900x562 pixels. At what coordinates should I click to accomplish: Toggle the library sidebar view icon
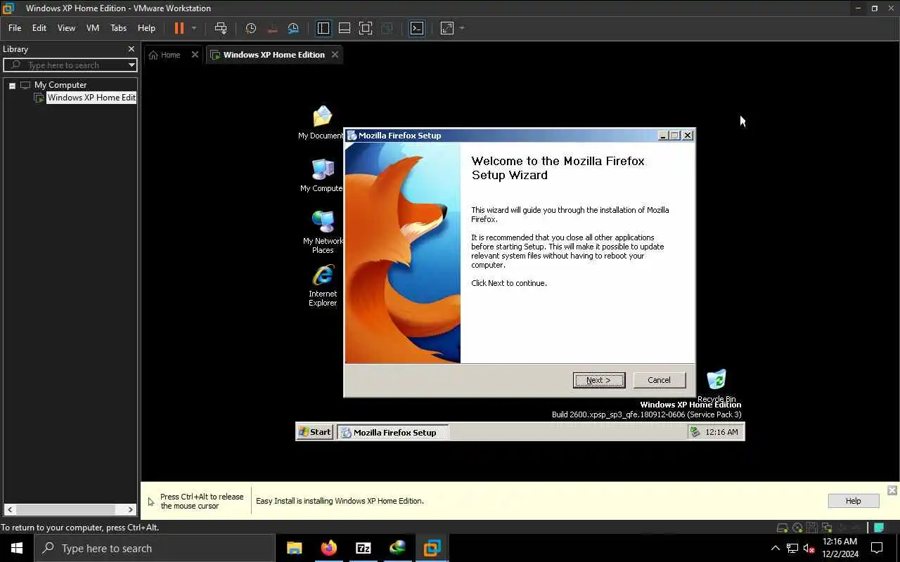323,28
